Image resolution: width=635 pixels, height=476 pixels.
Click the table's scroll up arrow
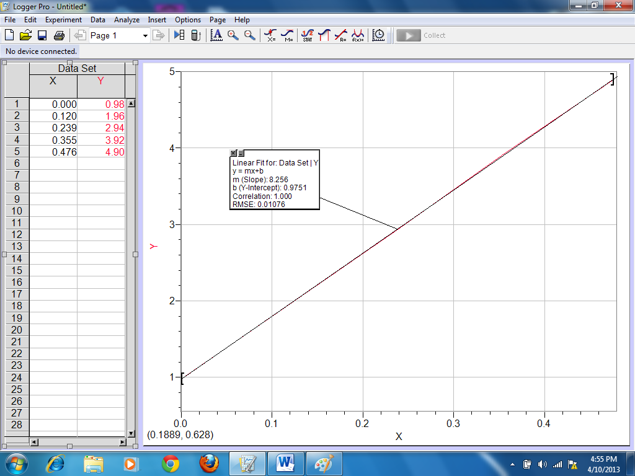(131, 104)
